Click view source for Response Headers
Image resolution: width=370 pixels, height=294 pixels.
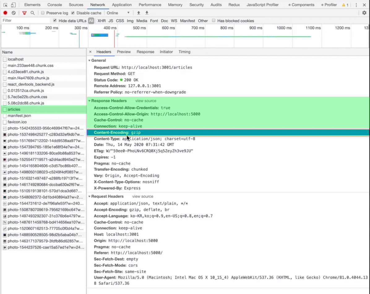click(x=146, y=101)
